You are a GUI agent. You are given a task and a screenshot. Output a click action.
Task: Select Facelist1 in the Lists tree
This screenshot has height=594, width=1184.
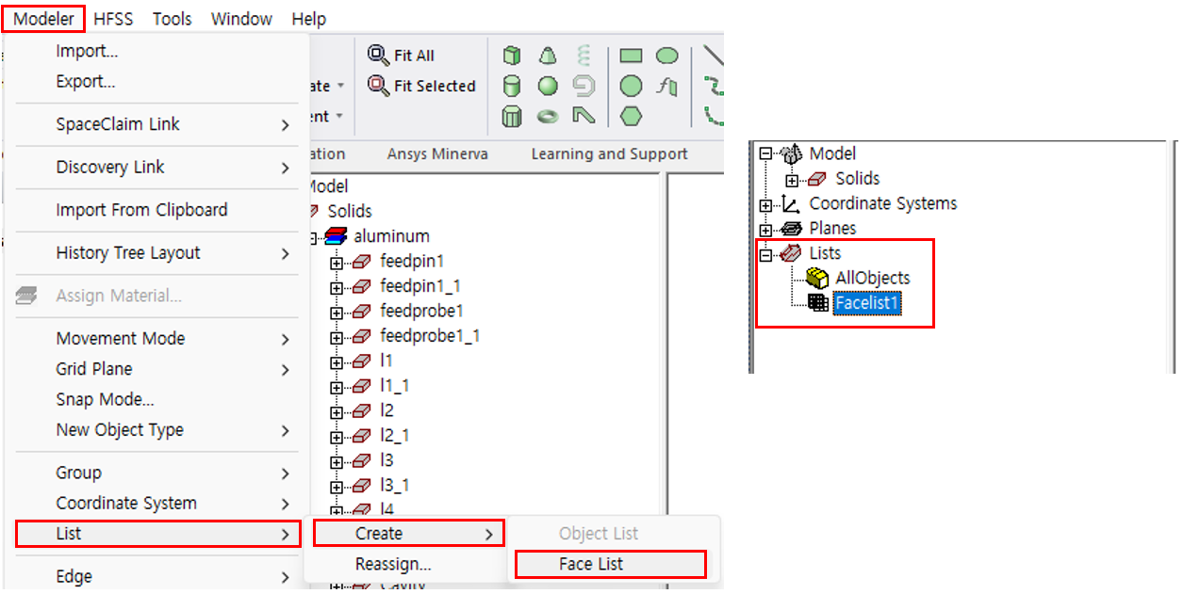[x=868, y=303]
